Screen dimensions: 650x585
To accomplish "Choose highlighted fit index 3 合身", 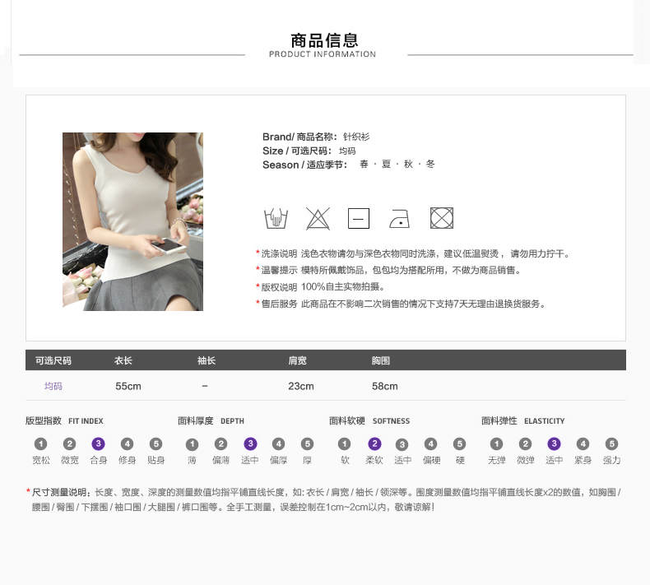I will click(x=98, y=444).
